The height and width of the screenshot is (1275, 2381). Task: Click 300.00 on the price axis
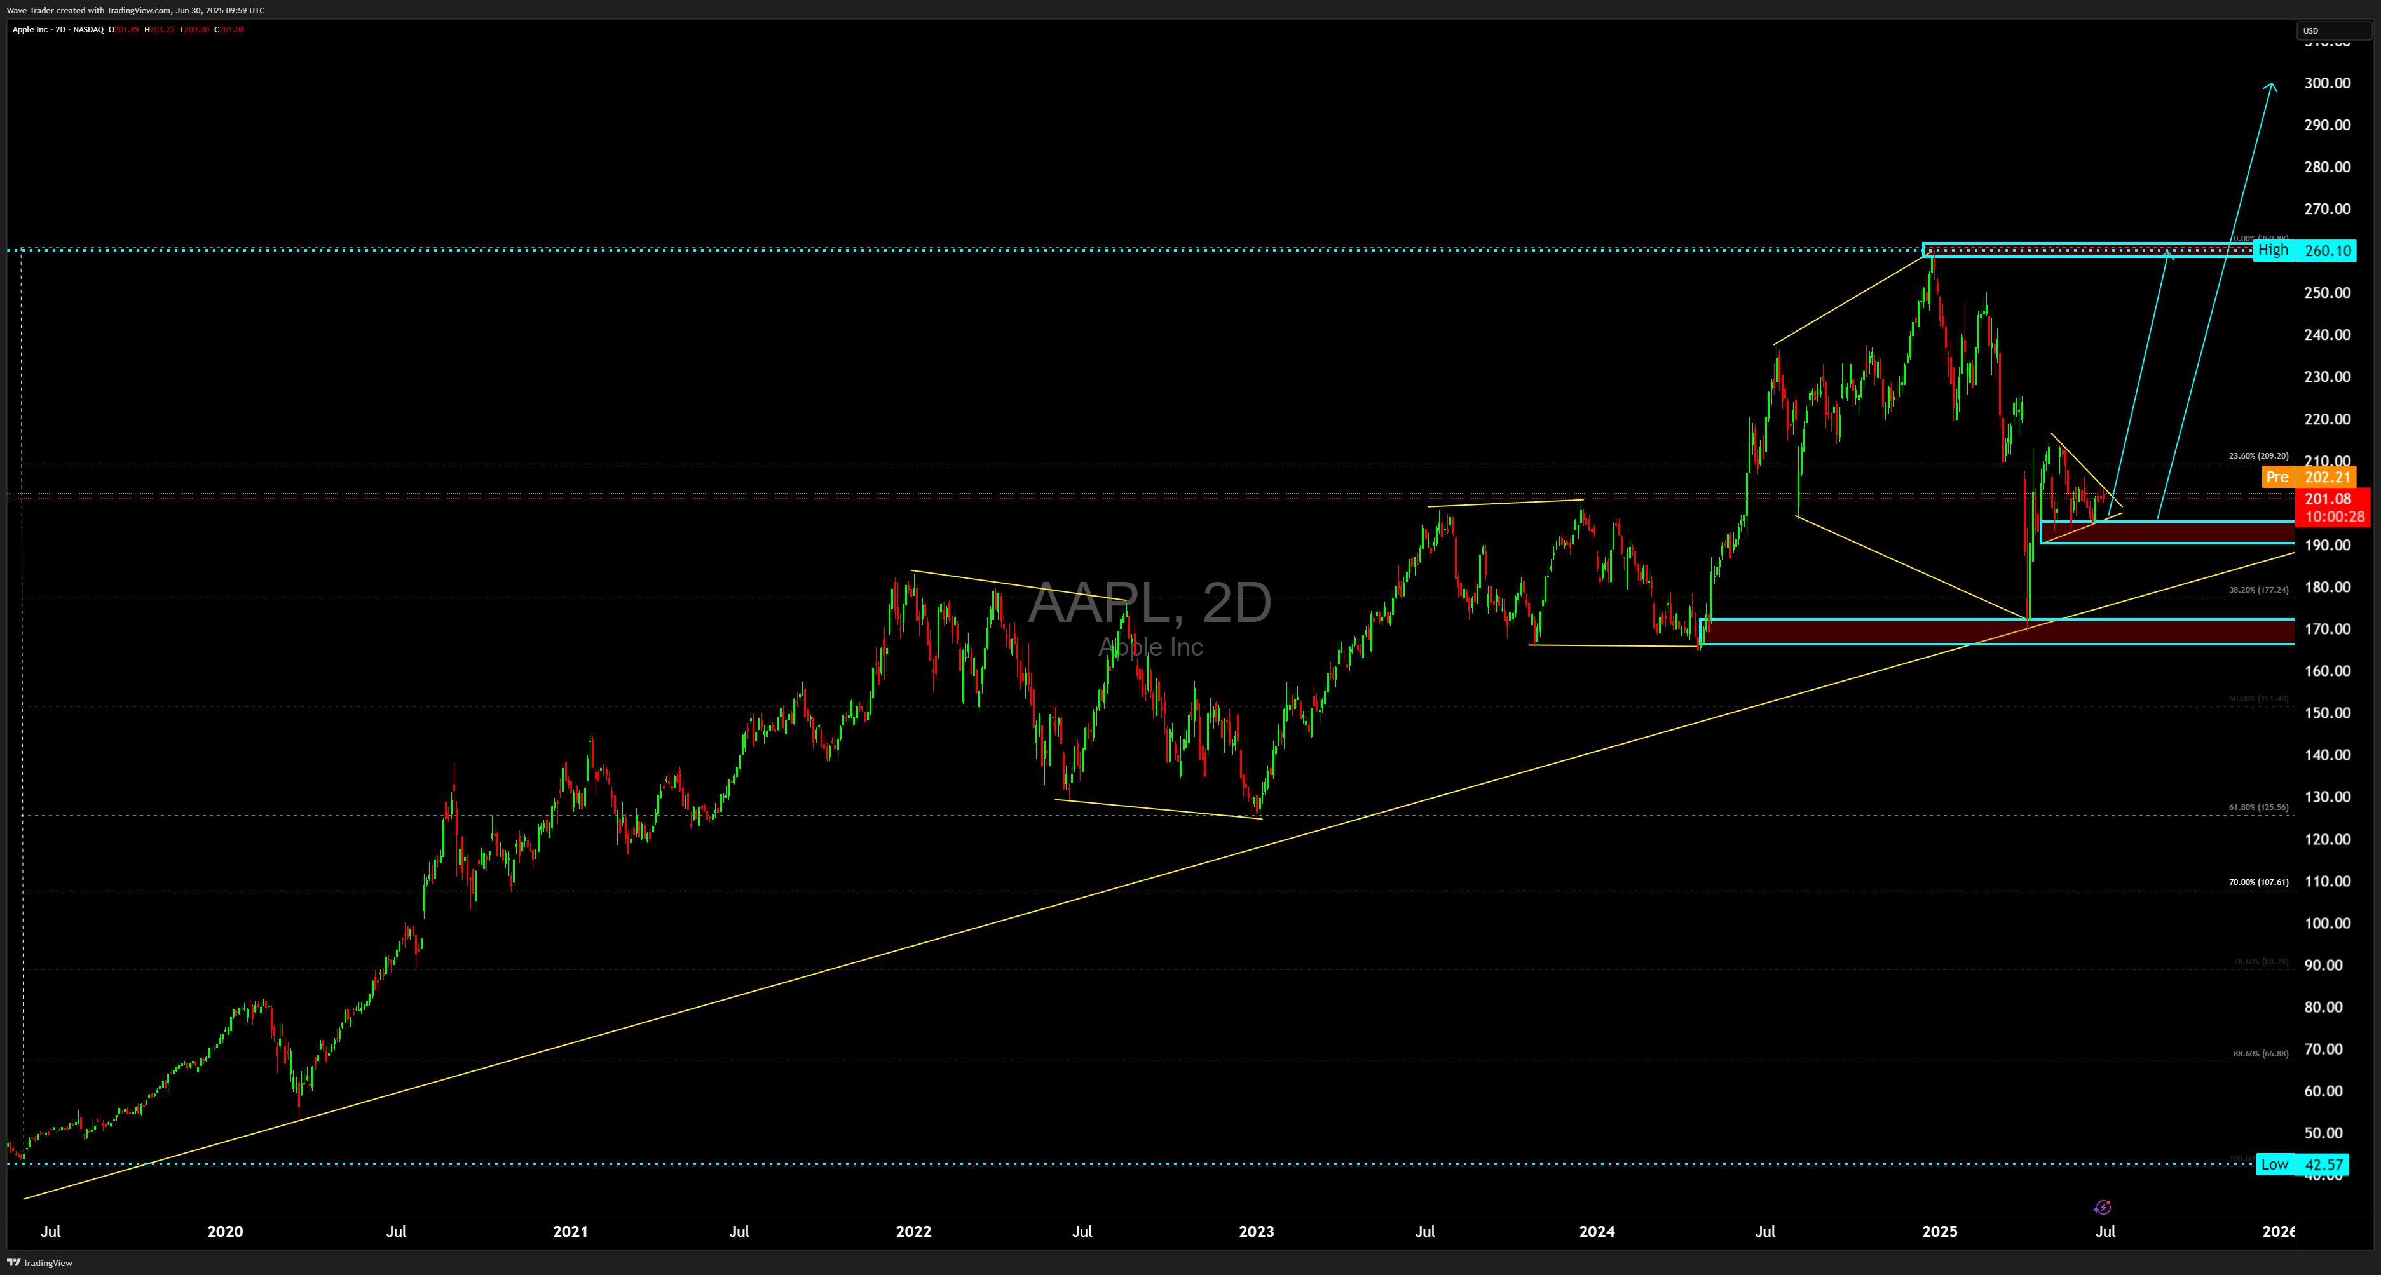tap(2328, 83)
